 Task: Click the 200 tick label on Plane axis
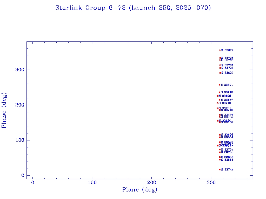[x=152, y=183]
